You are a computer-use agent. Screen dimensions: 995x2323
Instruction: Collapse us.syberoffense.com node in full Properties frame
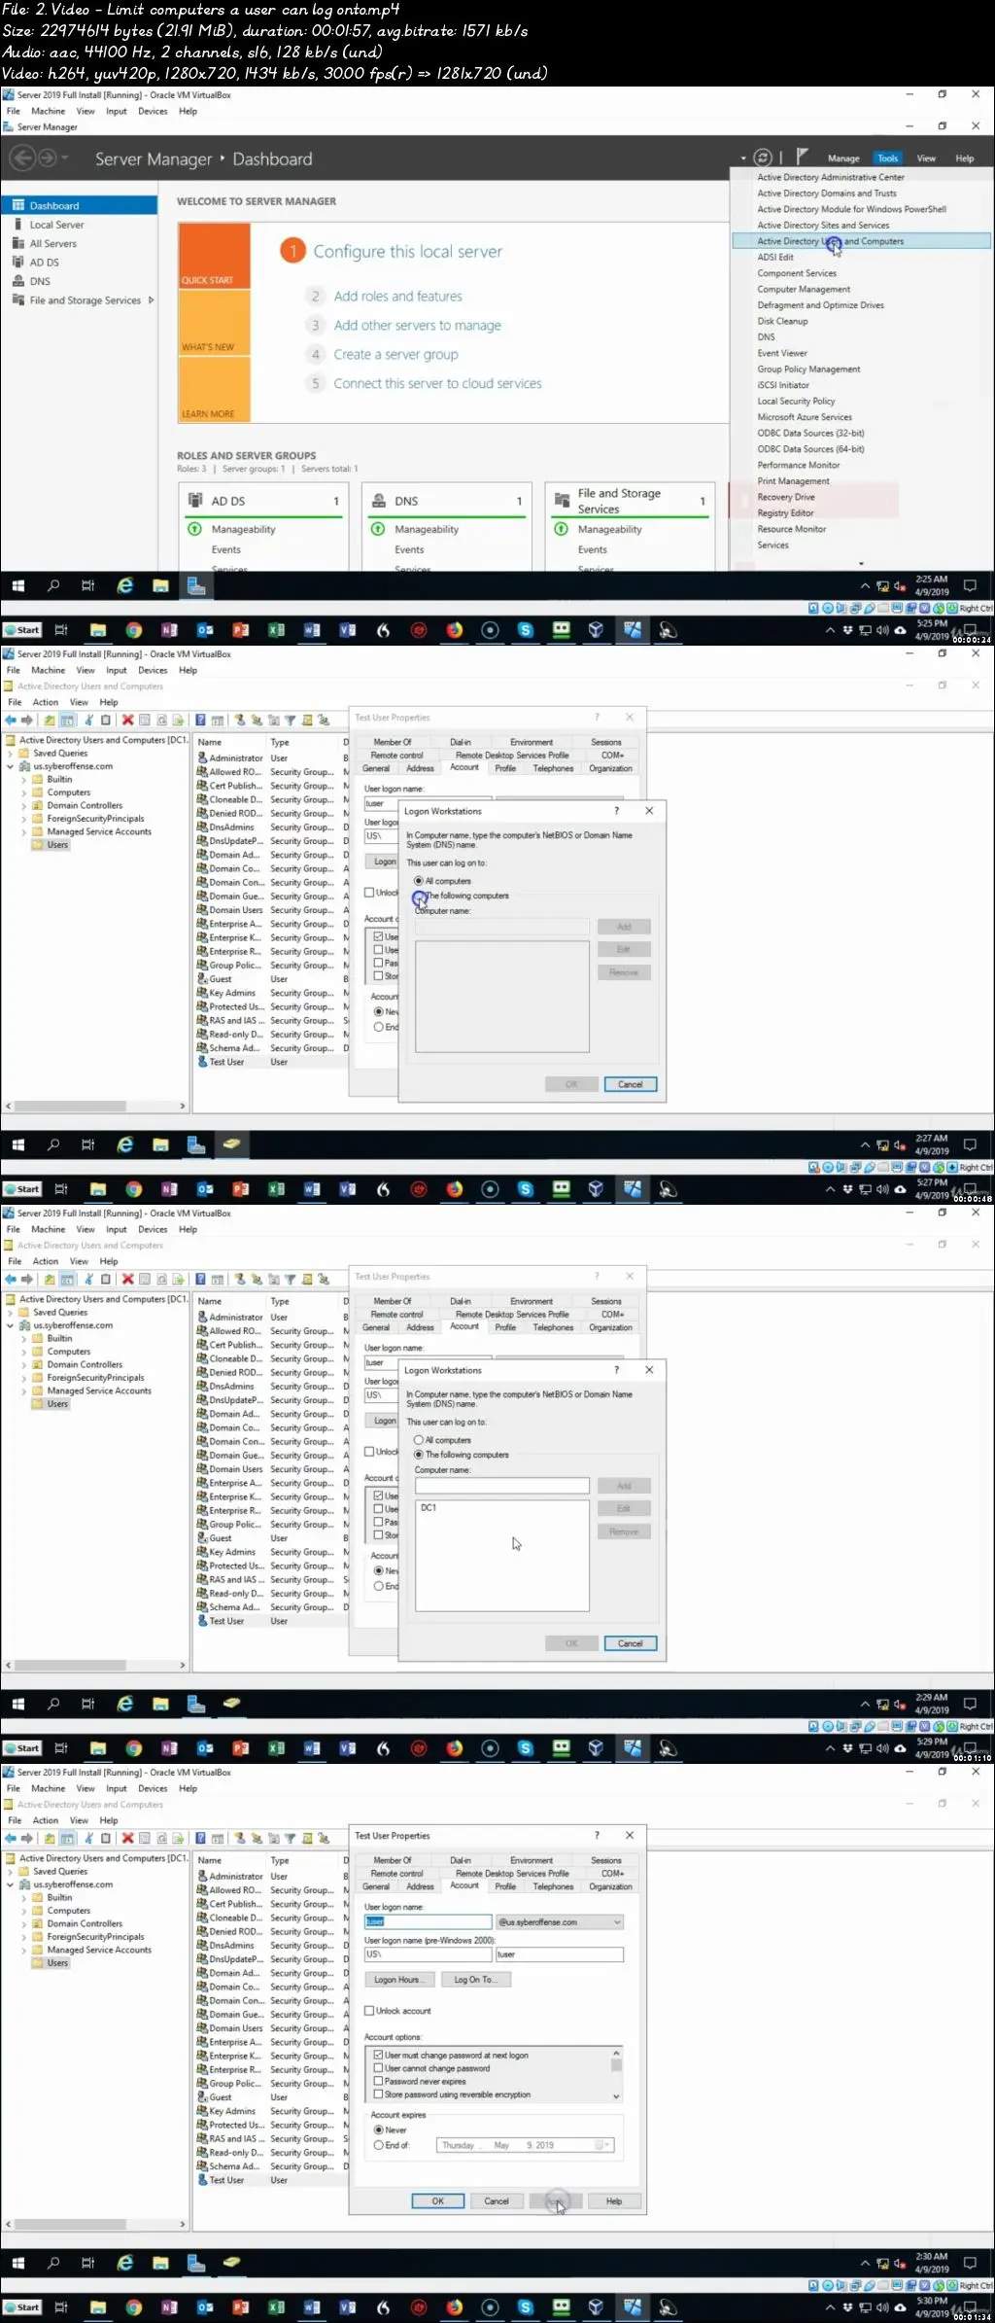[10, 1884]
